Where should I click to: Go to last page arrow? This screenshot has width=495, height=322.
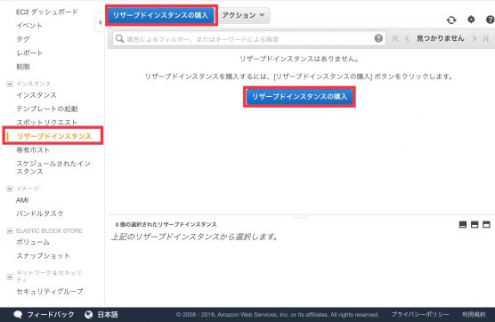tap(486, 38)
